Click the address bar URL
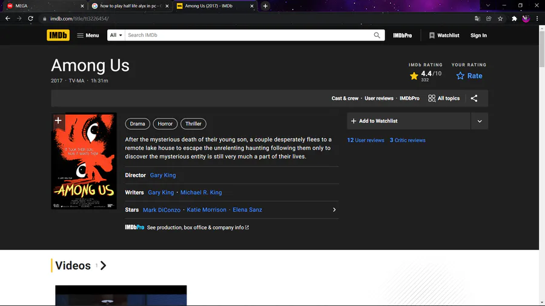The width and height of the screenshot is (545, 306). 79,19
